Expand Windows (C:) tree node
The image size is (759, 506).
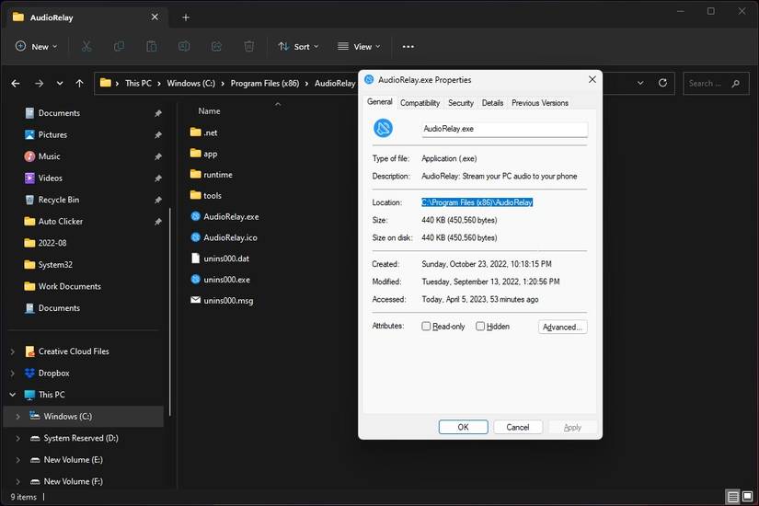(x=17, y=417)
